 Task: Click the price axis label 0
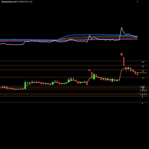pyautogui.click(x=142, y=103)
